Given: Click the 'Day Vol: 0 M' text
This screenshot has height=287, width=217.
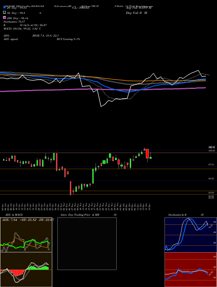Looking at the screenshot, I should click(x=136, y=13).
